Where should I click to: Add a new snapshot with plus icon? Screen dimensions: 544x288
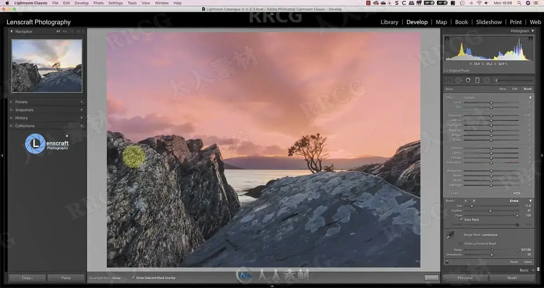(82, 110)
